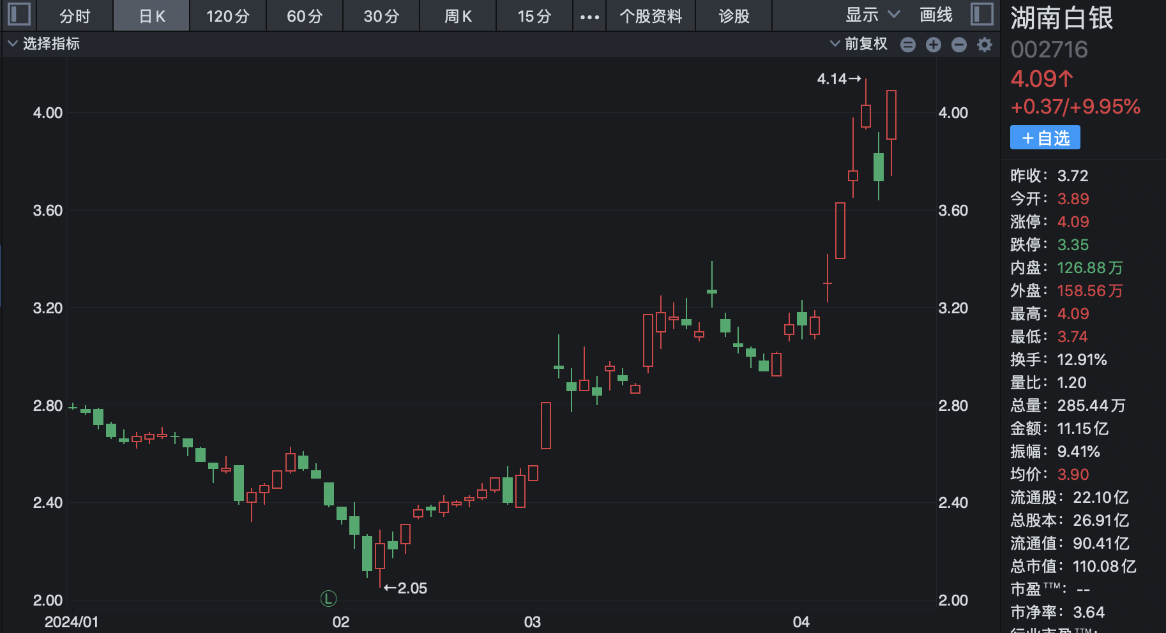
Task: Add stock with +自选 button
Action: (1045, 138)
